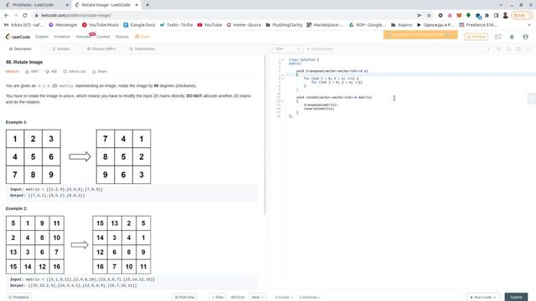The height and width of the screenshot is (301, 536).
Task: Click the Example 2 matrix image
Action: click(x=78, y=245)
